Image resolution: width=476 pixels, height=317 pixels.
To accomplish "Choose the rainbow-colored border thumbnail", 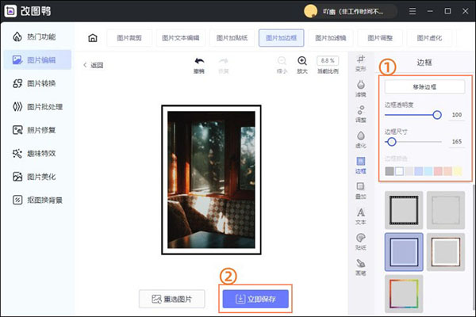I will 404,292.
